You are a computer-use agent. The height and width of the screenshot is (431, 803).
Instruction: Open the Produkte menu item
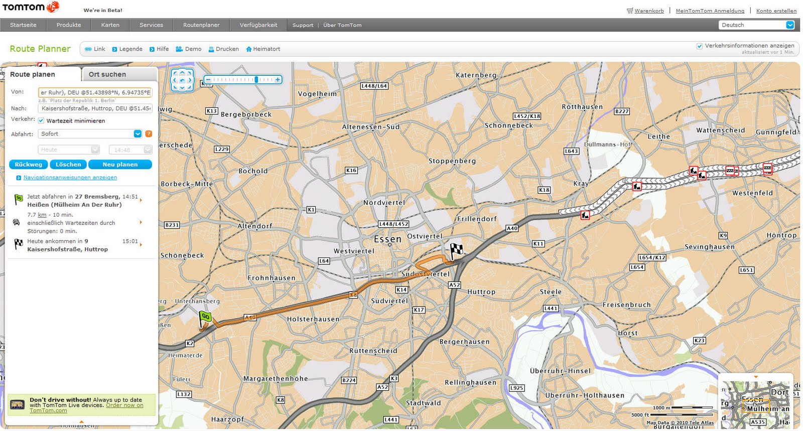(69, 25)
